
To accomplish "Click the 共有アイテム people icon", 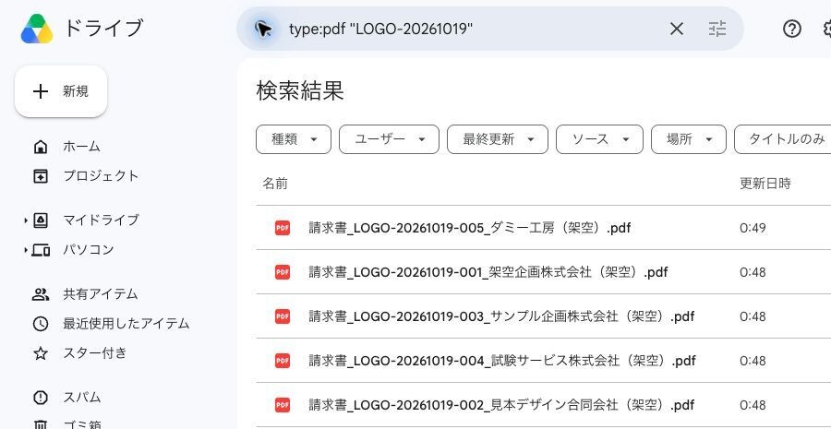I will (x=41, y=294).
